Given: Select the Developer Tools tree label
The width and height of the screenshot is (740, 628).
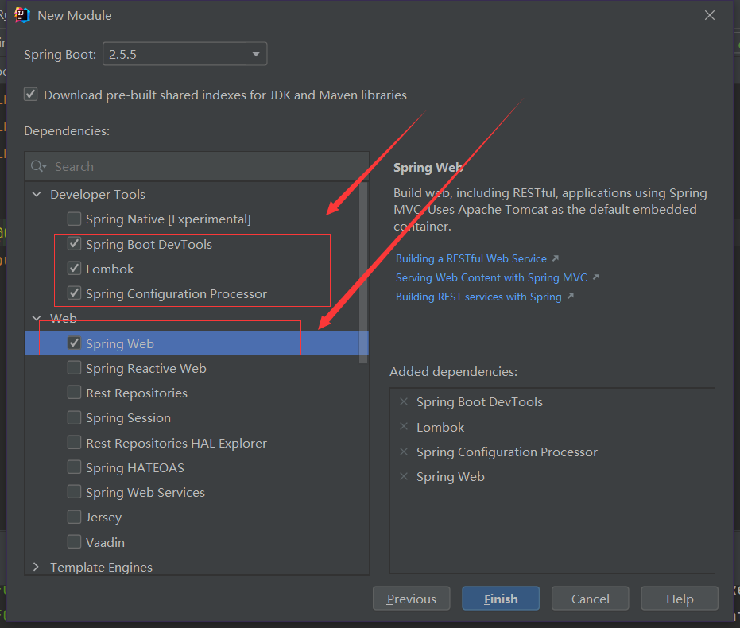Looking at the screenshot, I should 98,195.
